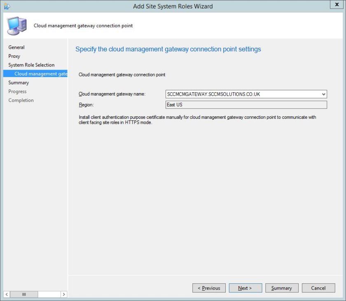Select the Progress step in the sidebar
This screenshot has height=301, width=346.
[x=17, y=91]
